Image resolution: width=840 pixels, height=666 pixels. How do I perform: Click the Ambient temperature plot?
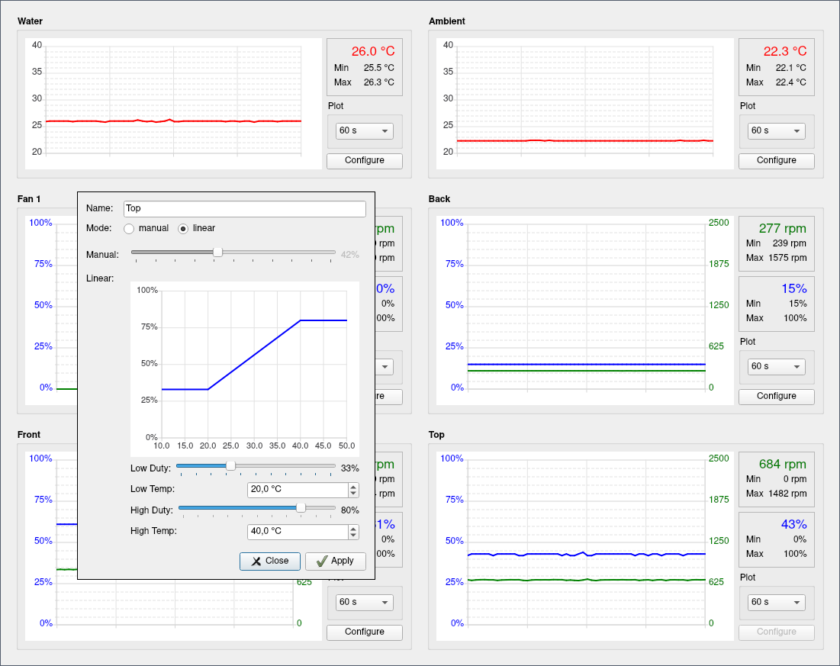point(585,104)
